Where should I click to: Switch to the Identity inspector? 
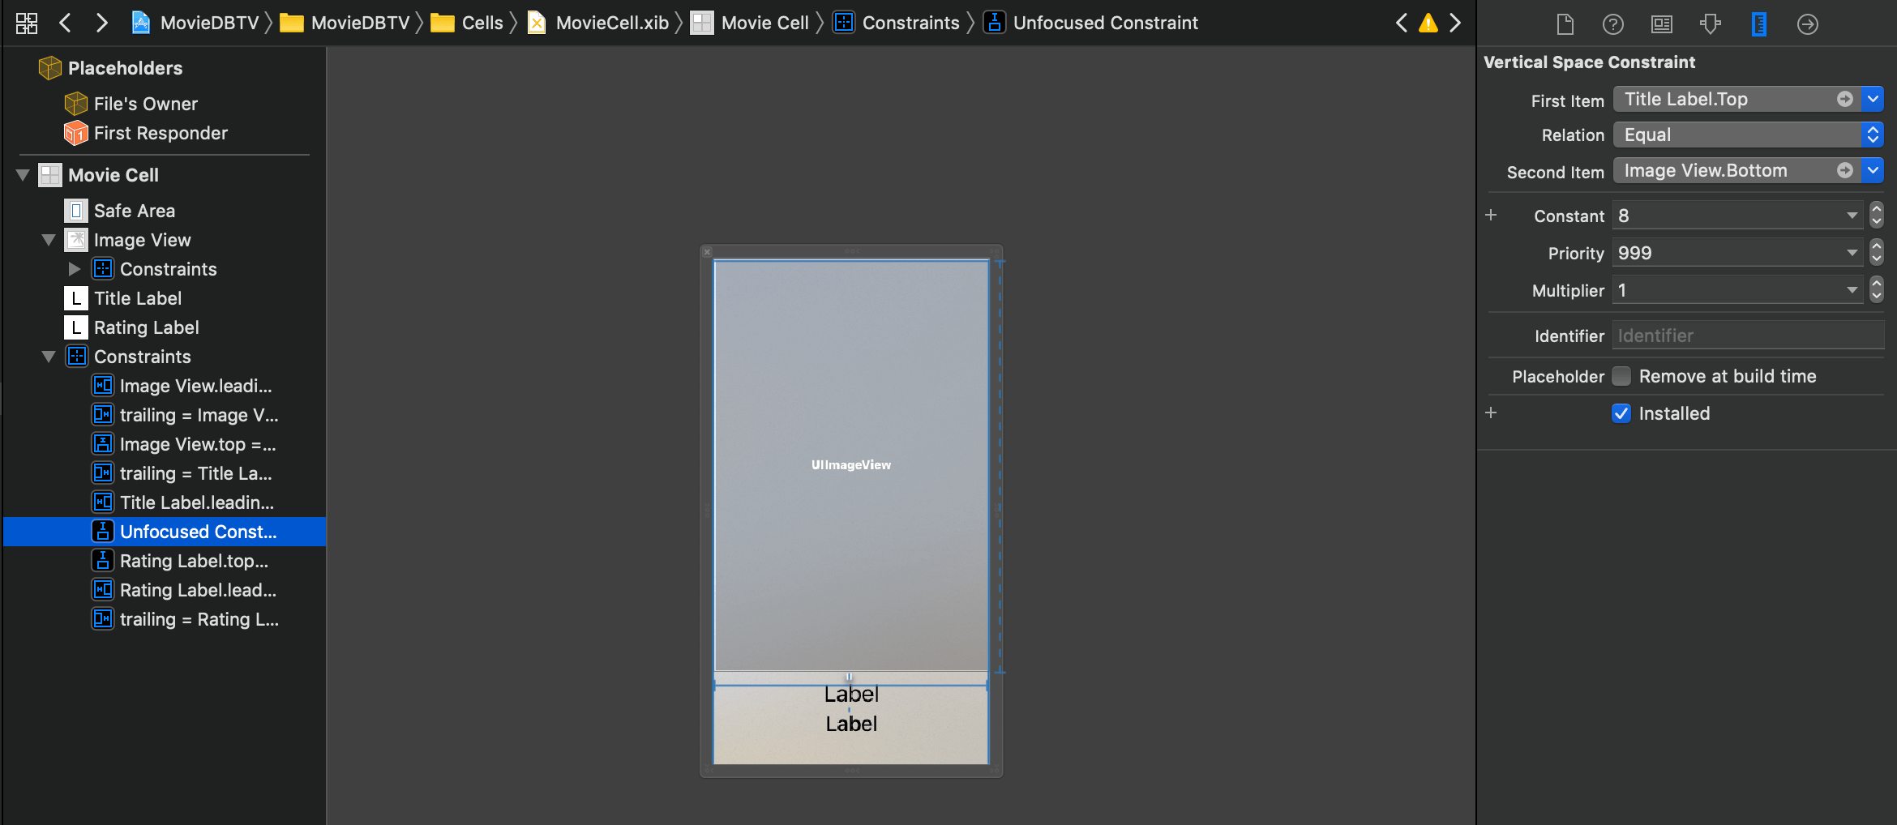(x=1661, y=24)
